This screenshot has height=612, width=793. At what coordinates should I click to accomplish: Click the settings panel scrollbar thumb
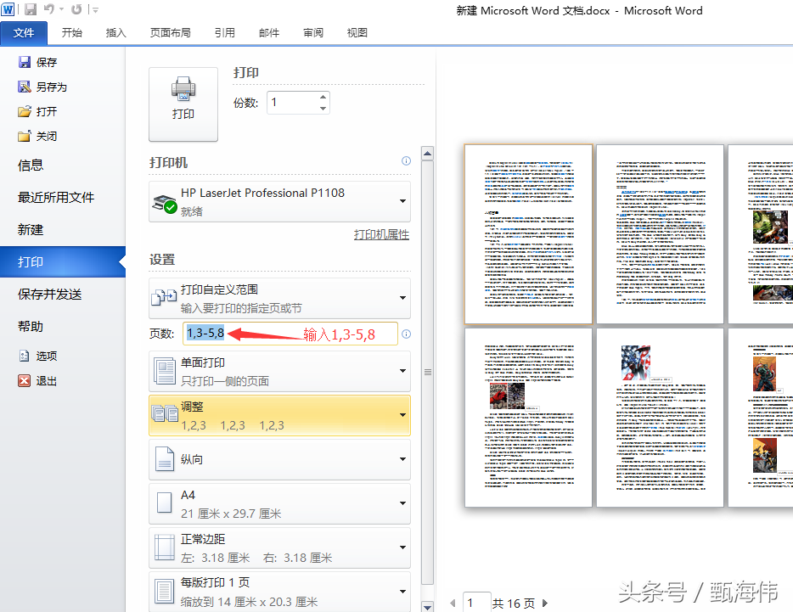click(x=427, y=373)
